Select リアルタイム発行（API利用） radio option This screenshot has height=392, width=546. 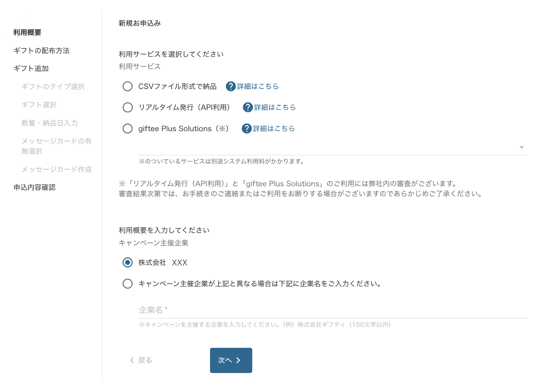click(128, 107)
